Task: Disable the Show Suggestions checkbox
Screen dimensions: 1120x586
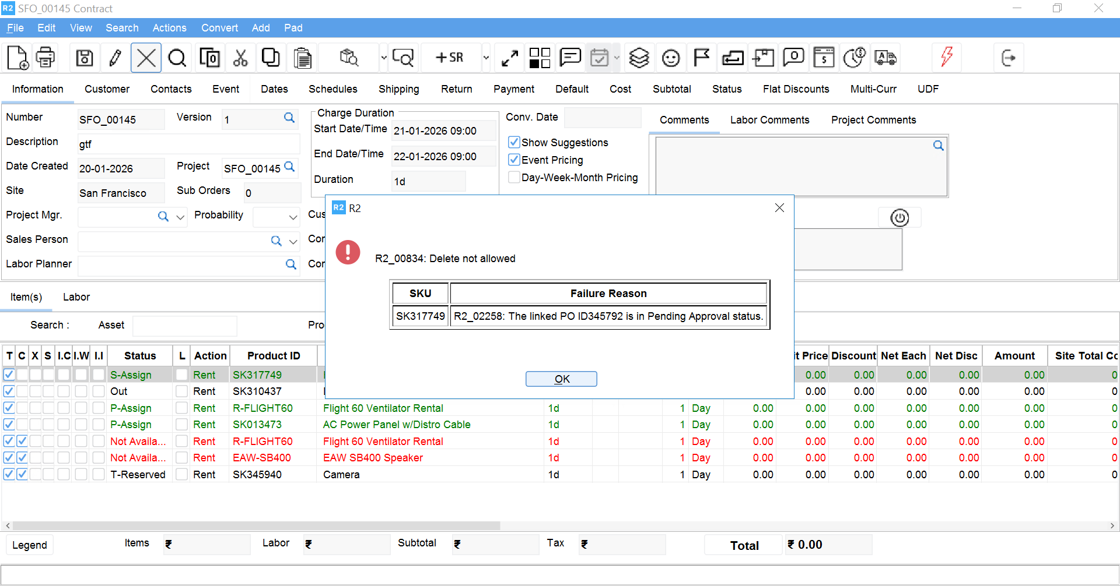Action: pyautogui.click(x=514, y=142)
